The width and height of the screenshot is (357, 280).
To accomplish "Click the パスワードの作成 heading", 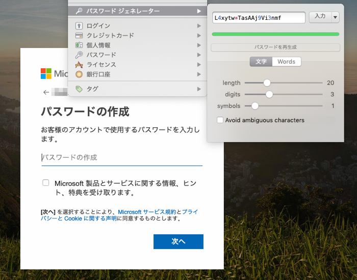I will coord(85,111).
